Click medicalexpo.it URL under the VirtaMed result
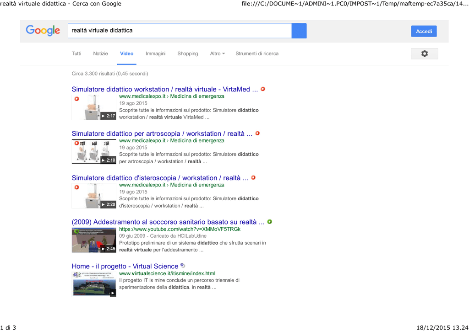This screenshot has width=469, height=331. click(172, 96)
